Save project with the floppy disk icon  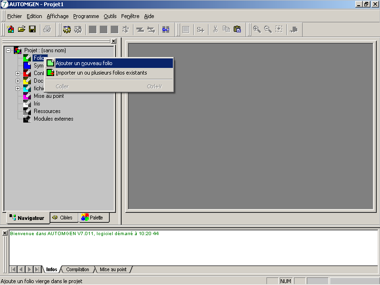tap(32, 29)
